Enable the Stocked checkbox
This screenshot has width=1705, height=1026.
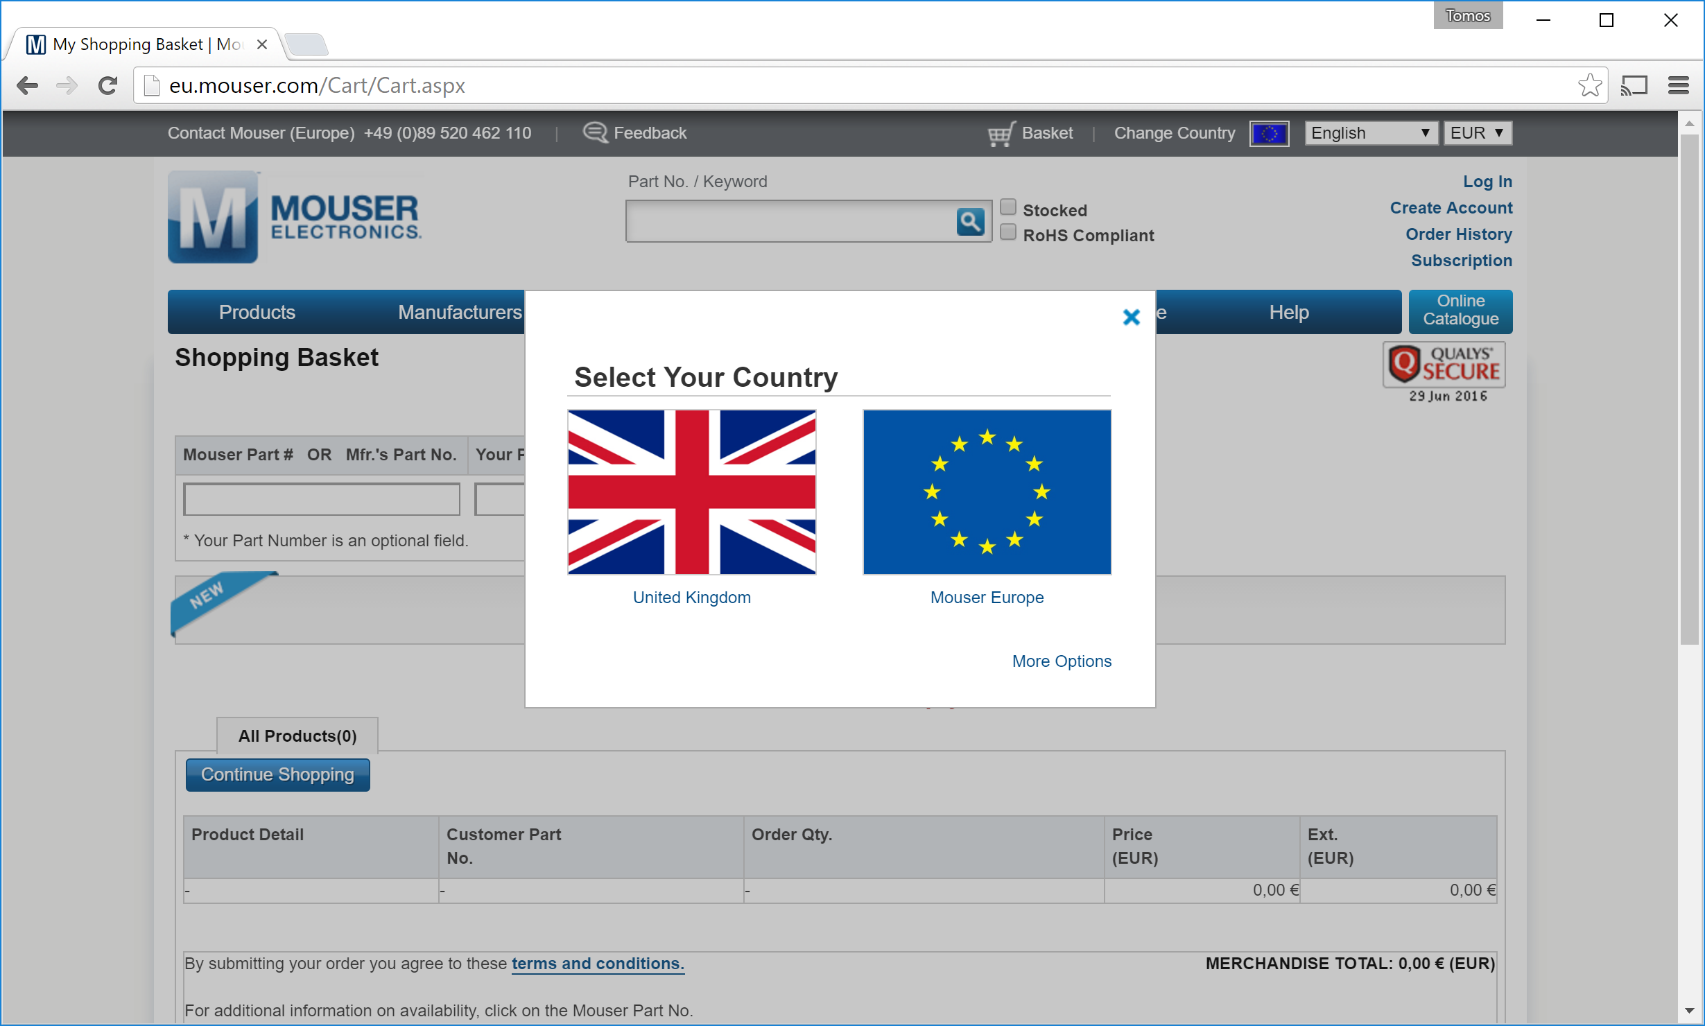click(1008, 207)
